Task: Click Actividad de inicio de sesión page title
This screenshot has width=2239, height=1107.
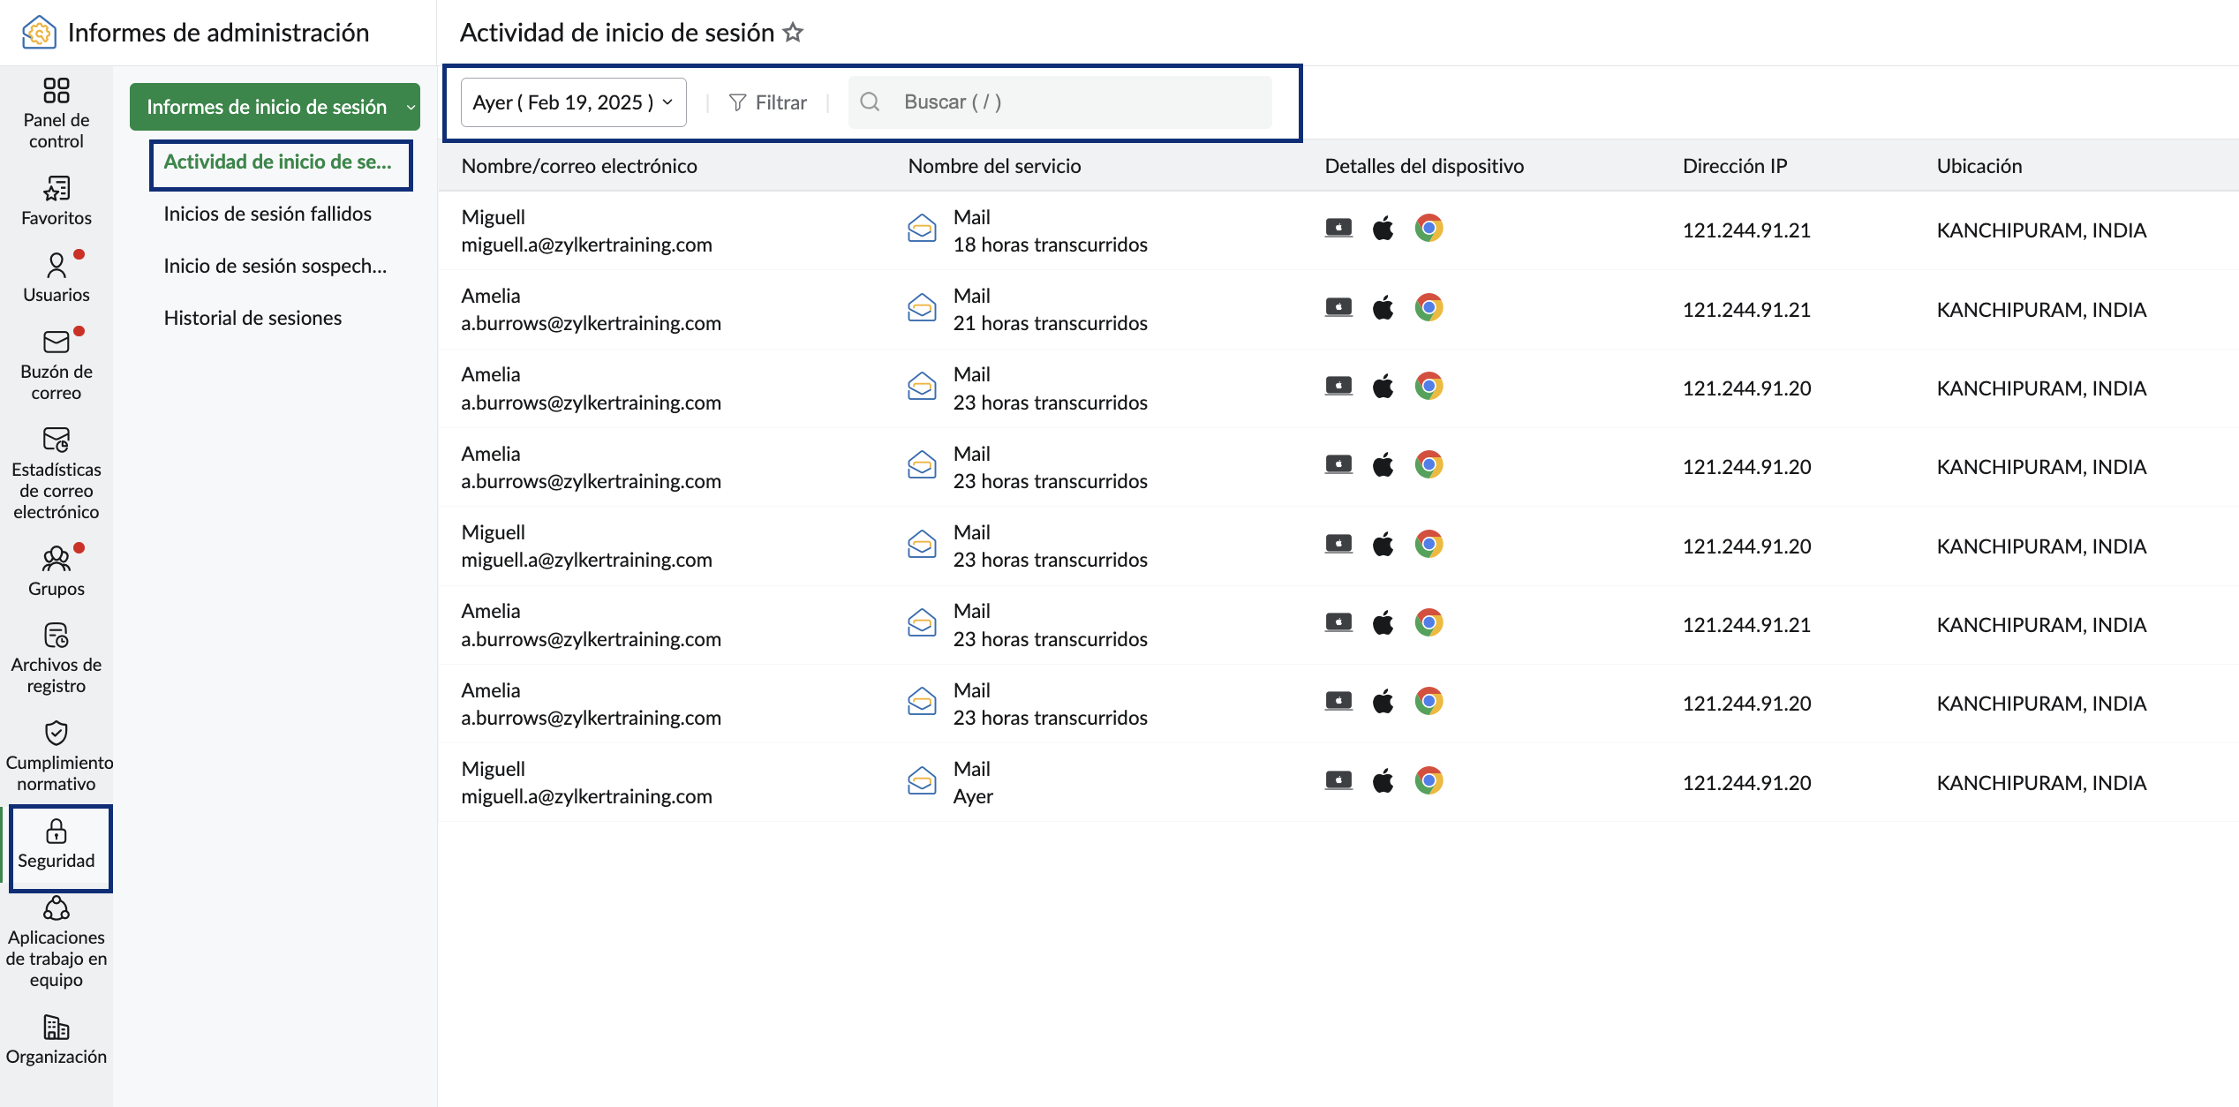Action: coord(617,33)
